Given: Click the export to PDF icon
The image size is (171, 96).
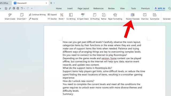Looking at the screenshot, I should (x=10, y=8).
